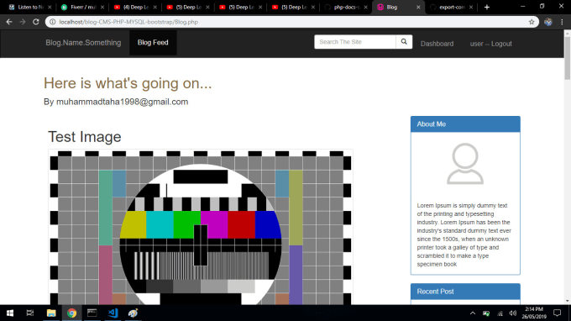Click the search magnifier button
The height and width of the screenshot is (321, 571).
point(404,42)
